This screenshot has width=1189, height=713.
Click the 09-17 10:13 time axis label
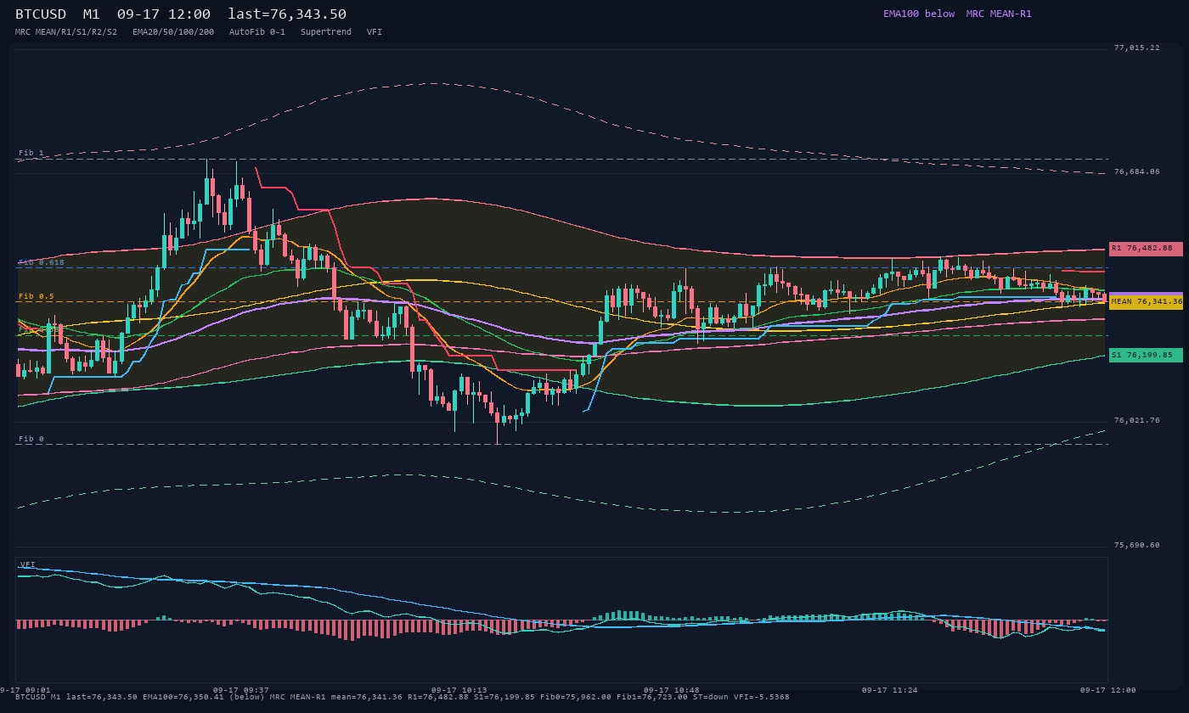pyautogui.click(x=459, y=690)
